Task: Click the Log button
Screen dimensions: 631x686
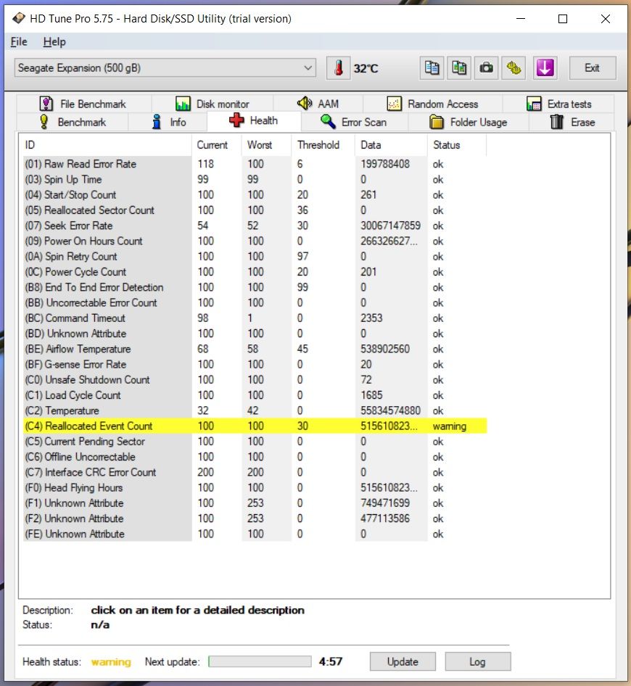Action: (x=477, y=661)
